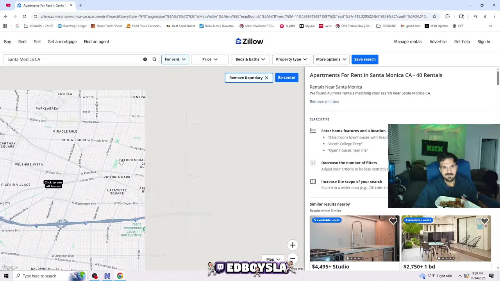Open the Google apps shortcut in bookmarks

pyautogui.click(x=5, y=26)
